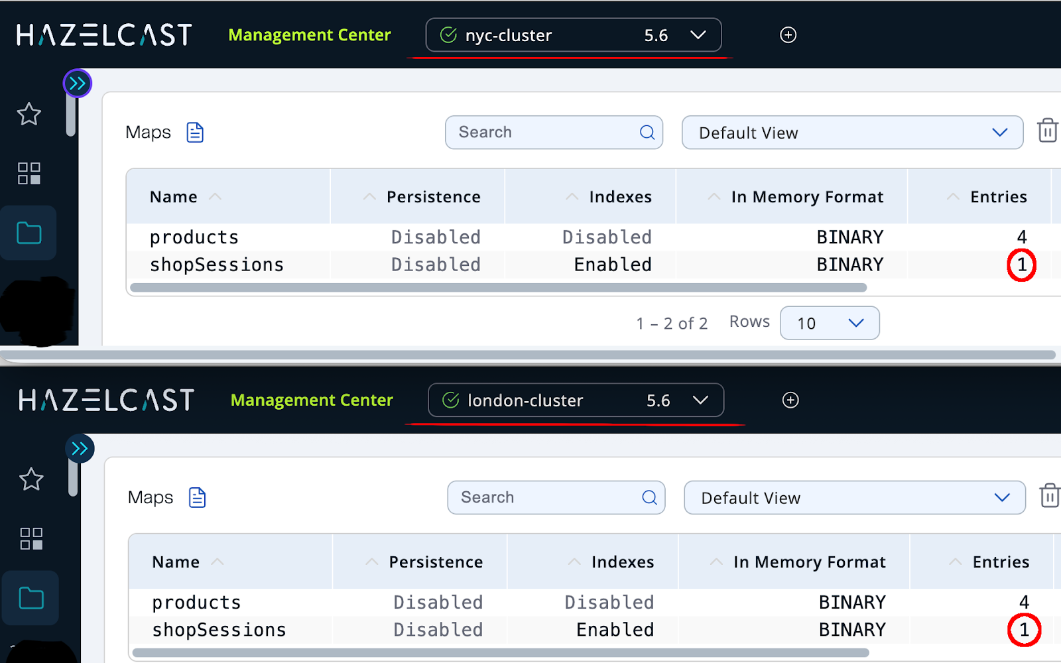Open products map in london-cluster table
1061x663 pixels.
click(x=196, y=602)
